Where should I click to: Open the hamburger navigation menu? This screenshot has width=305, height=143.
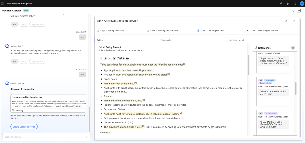coord(3,4)
